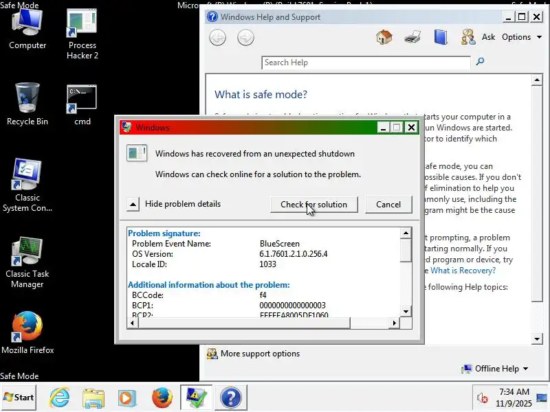Switch to problem report taskbar button
550x412 pixels.
196,398
